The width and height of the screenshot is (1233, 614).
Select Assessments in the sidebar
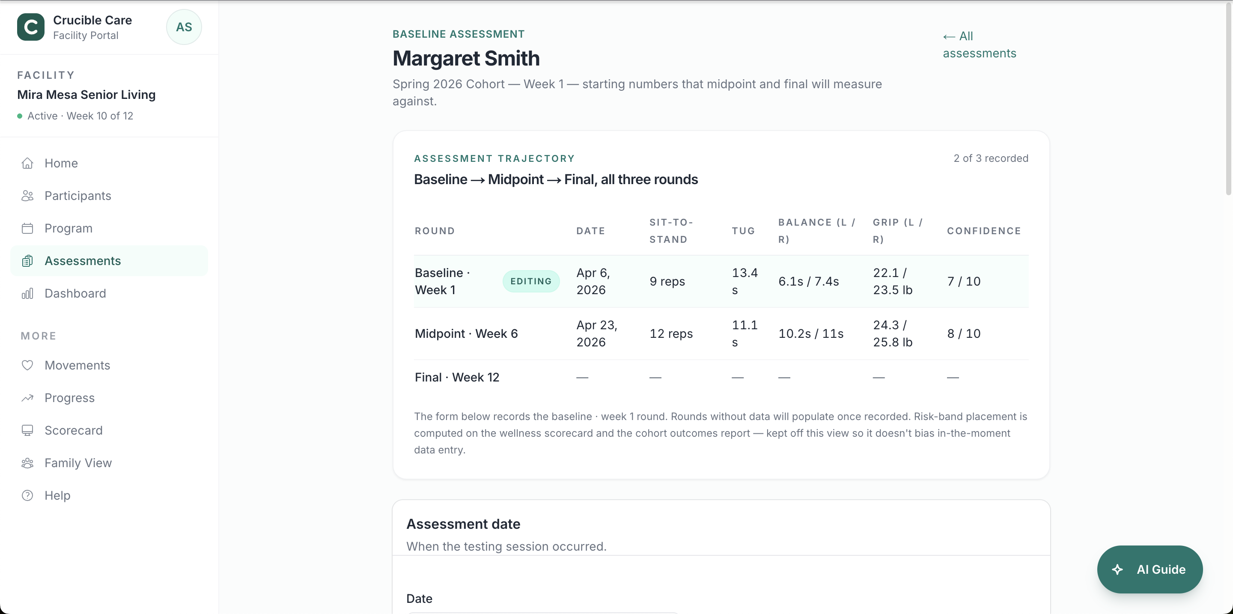[109, 261]
